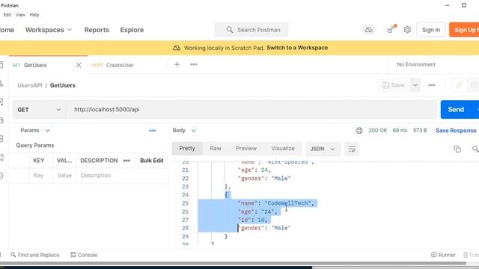The height and width of the screenshot is (269, 479).
Task: Click the Query Params heading
Action: pyautogui.click(x=35, y=146)
